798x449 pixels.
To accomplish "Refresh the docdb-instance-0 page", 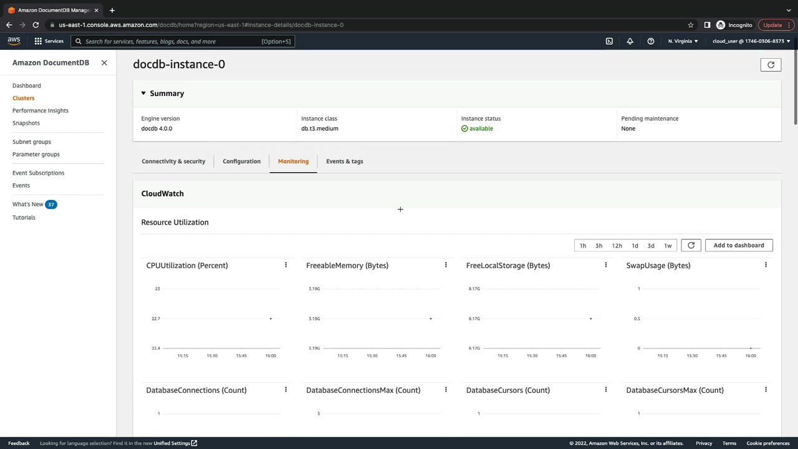I will 771,65.
